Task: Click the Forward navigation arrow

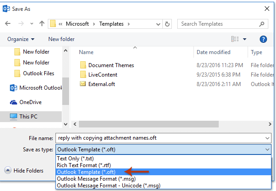Action: point(21,23)
